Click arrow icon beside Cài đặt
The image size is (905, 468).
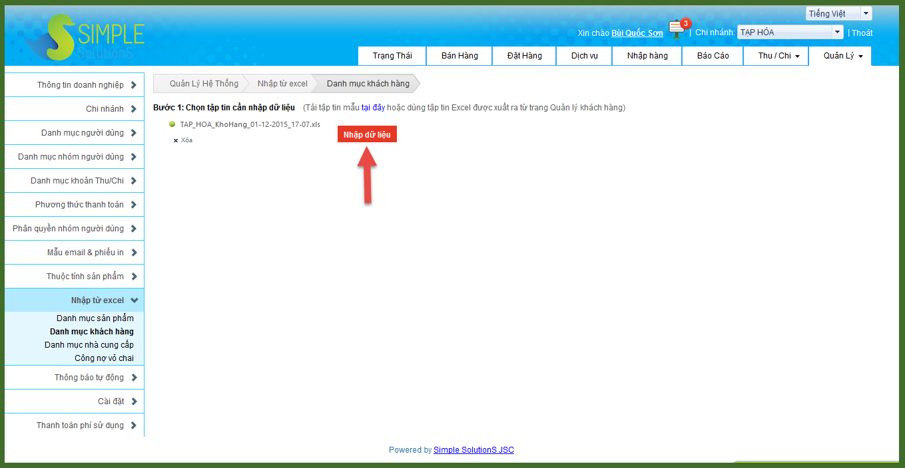coord(134,402)
